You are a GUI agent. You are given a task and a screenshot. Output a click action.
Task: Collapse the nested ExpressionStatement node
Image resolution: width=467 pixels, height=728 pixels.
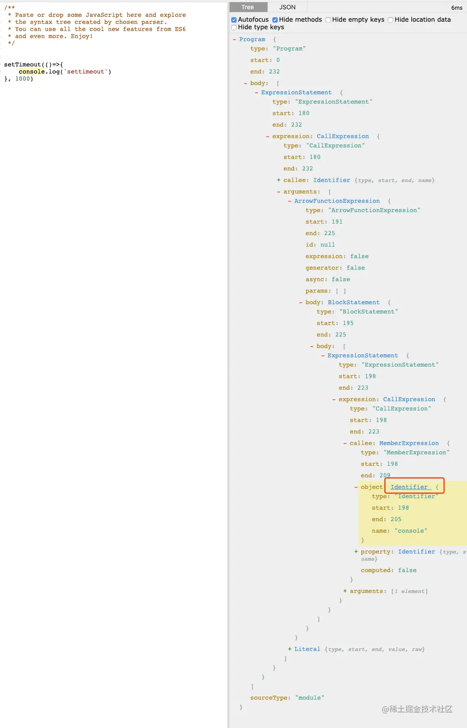click(323, 356)
